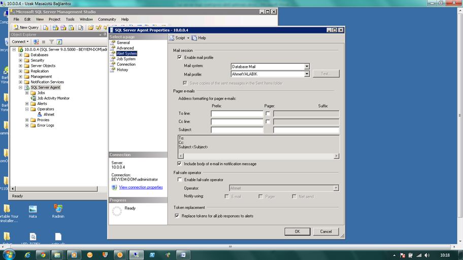The width and height of the screenshot is (463, 260).
Task: Click the New Query toolbar button
Action: [x=26, y=27]
